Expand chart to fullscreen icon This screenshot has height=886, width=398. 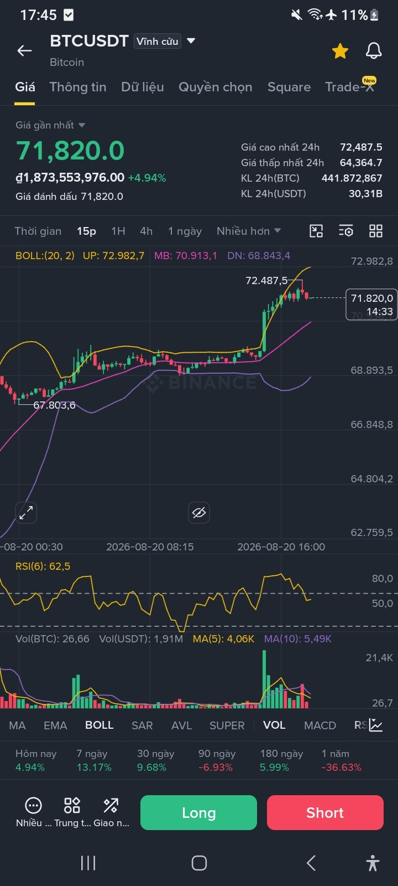tap(26, 513)
